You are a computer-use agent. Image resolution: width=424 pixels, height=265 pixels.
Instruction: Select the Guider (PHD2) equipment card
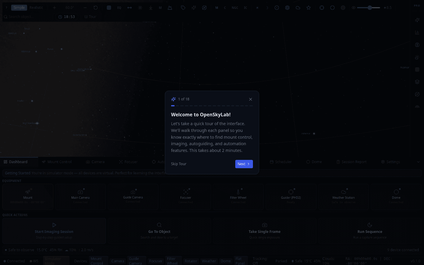pyautogui.click(x=291, y=197)
